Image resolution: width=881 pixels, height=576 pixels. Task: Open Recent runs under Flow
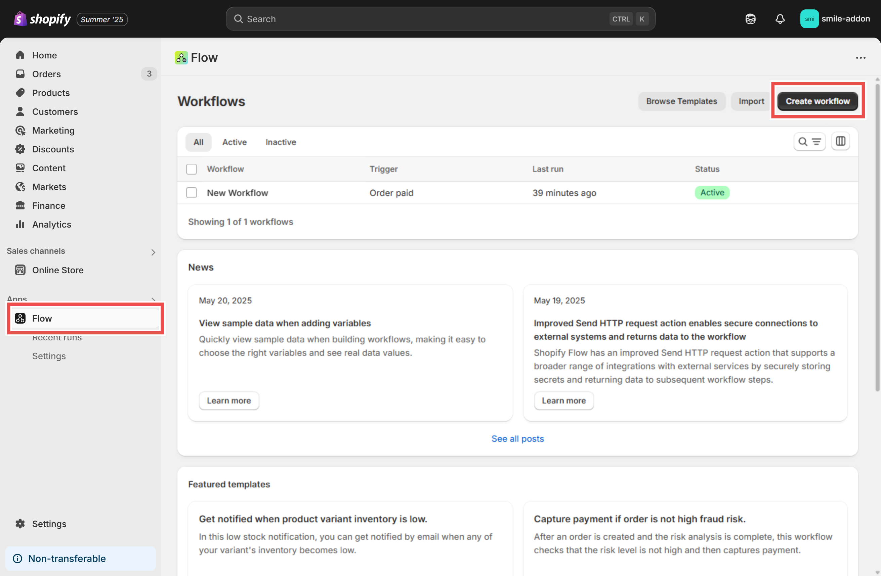click(x=57, y=337)
